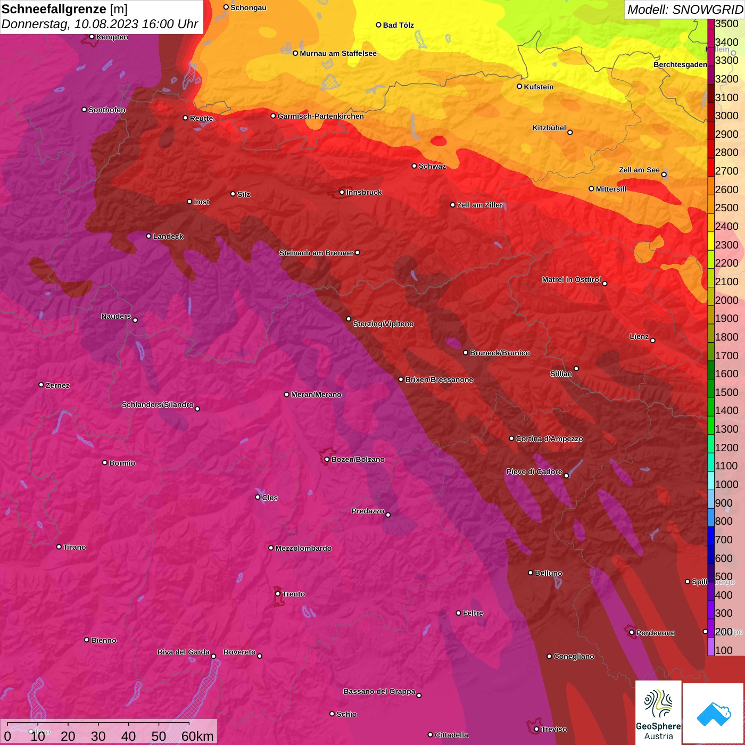
Task: Select the 1500 m green legend swatch
Action: click(x=711, y=388)
